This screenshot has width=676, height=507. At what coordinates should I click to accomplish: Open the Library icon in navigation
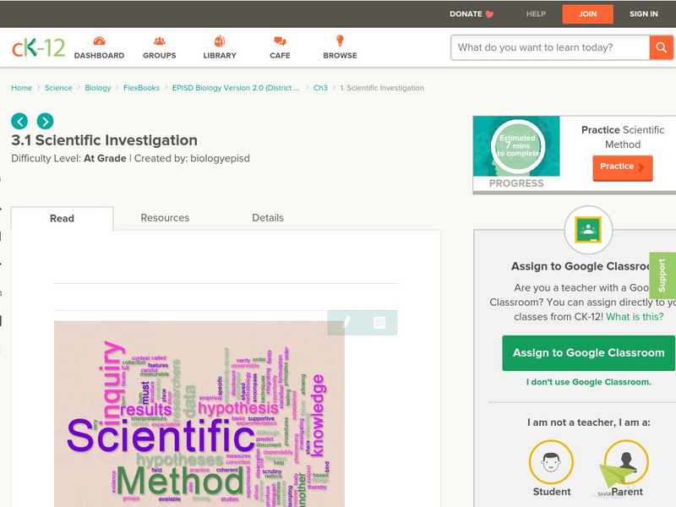click(220, 41)
